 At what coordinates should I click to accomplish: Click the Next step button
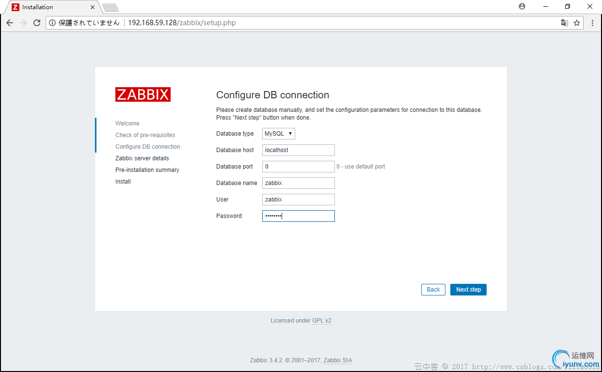pyautogui.click(x=468, y=290)
